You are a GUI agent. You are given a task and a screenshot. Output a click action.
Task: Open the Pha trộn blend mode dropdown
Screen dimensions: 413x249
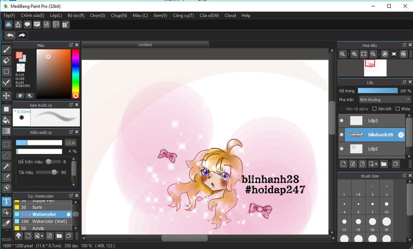384,100
